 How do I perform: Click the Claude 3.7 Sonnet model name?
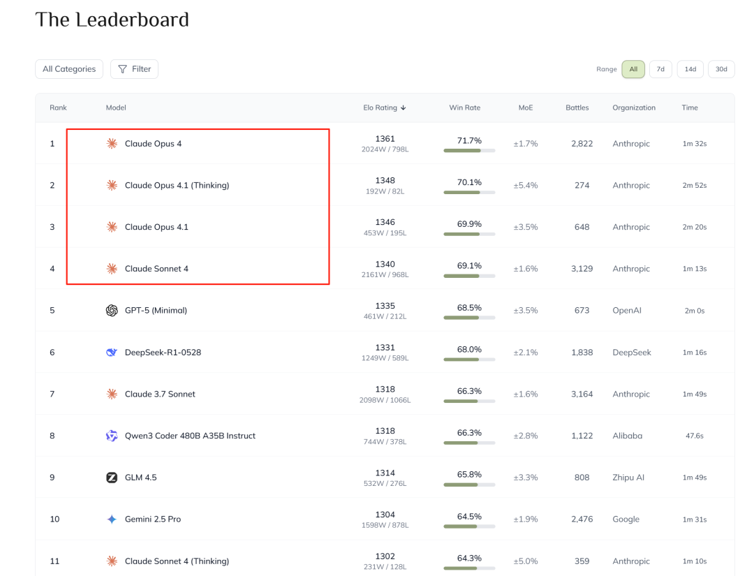(x=160, y=394)
